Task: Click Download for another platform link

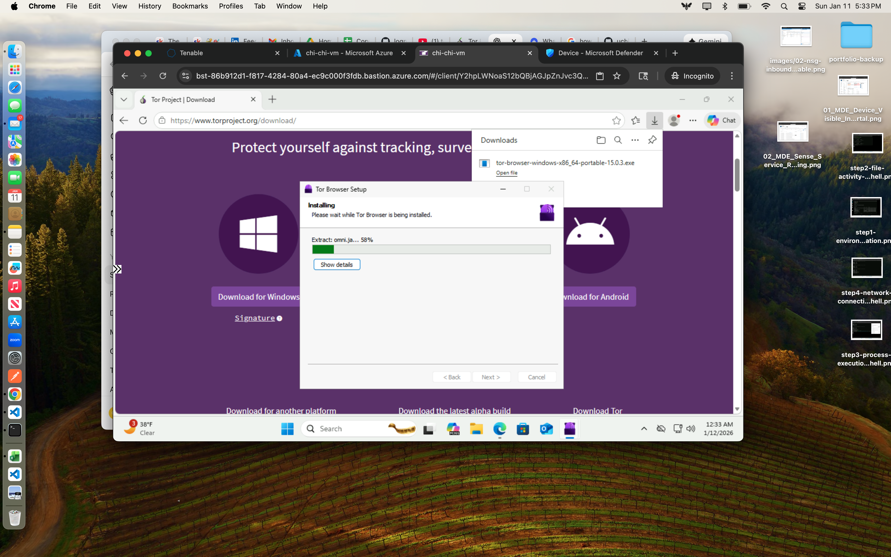Action: [x=281, y=410]
